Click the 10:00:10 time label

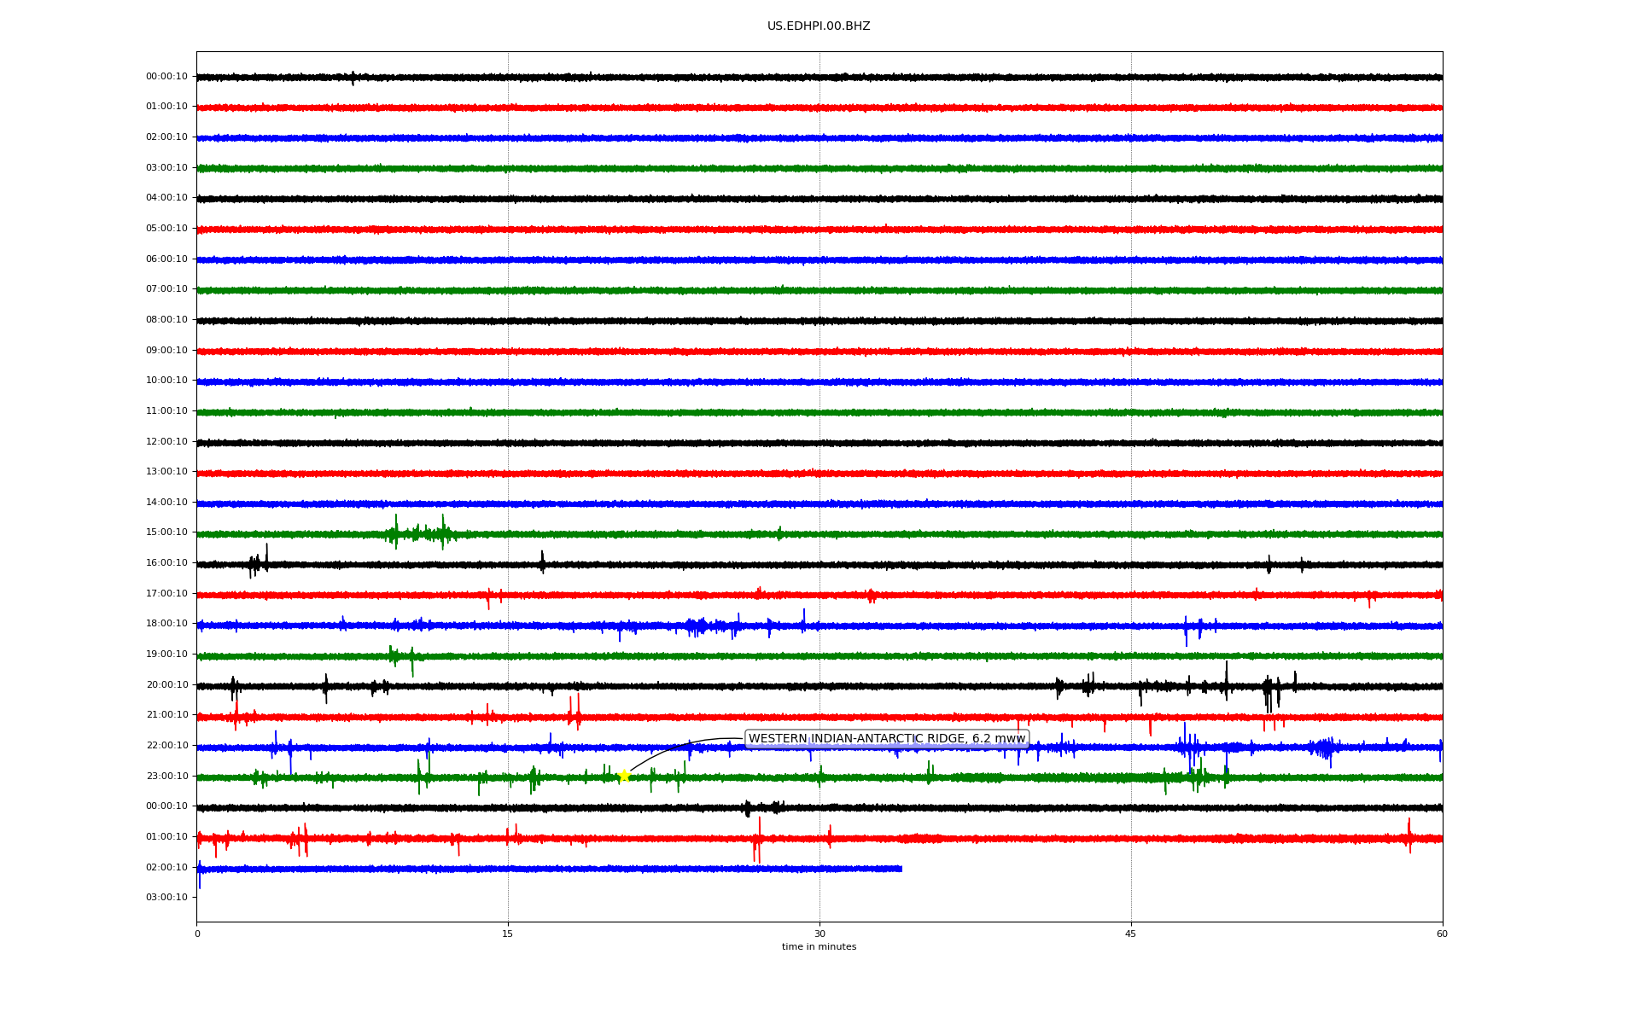pos(166,381)
